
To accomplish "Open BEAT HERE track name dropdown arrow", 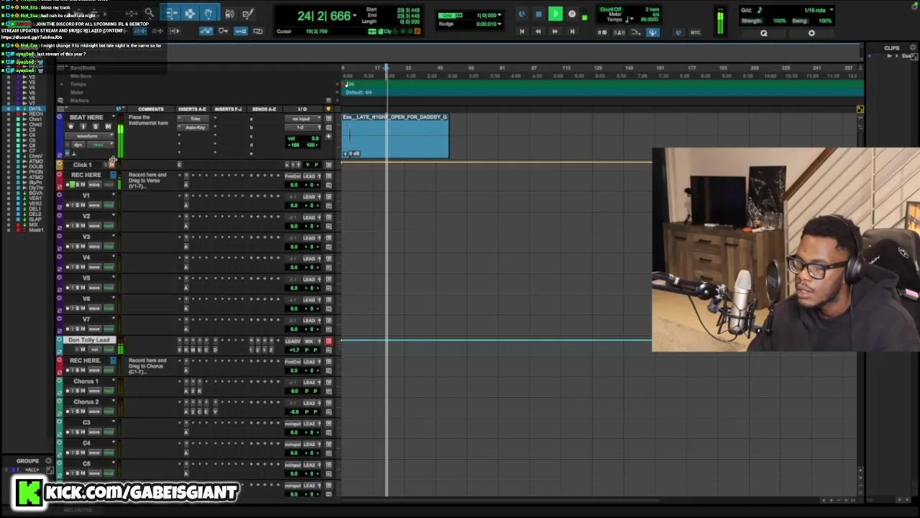I will 113,117.
